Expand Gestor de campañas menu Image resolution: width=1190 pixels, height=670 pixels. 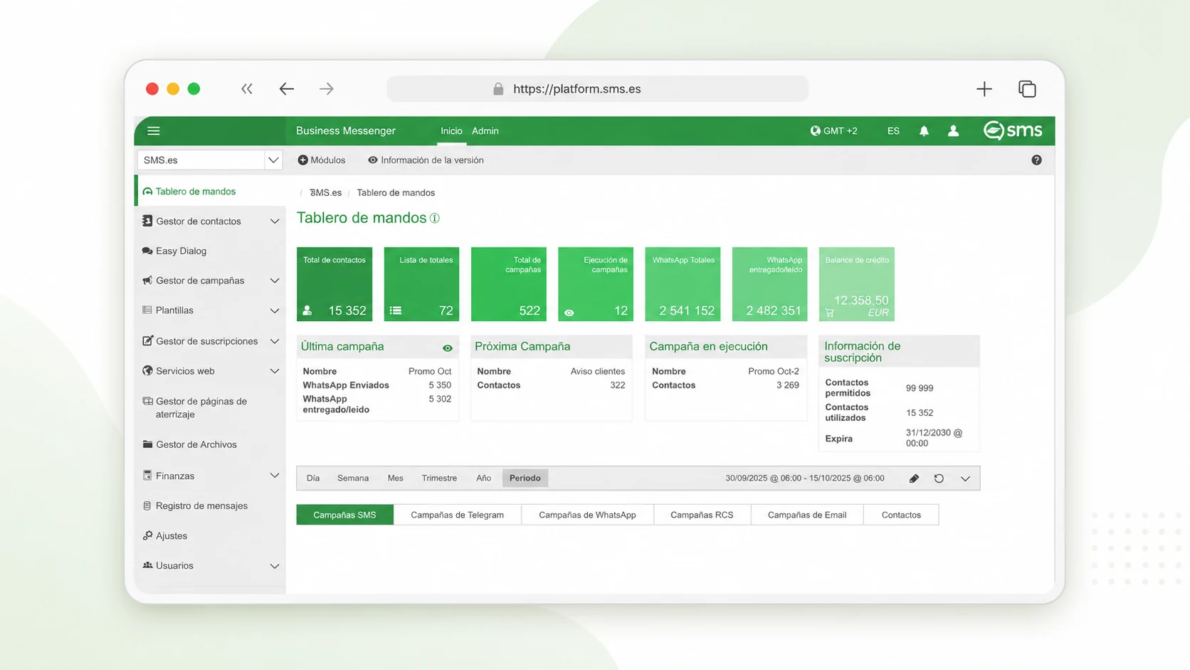(x=275, y=281)
